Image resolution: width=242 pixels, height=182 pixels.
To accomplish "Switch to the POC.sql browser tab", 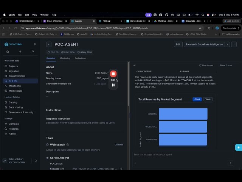I will pyautogui.click(x=110, y=21).
